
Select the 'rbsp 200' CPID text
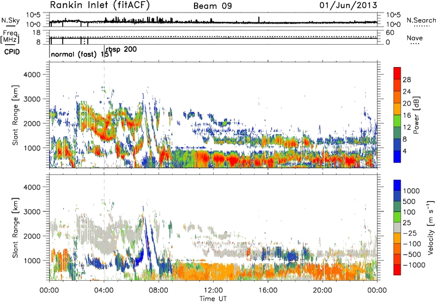[121, 50]
